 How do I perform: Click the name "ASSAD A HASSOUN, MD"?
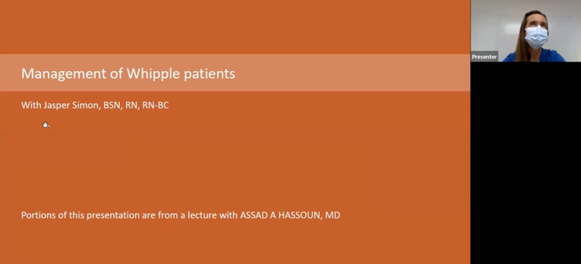pos(290,215)
